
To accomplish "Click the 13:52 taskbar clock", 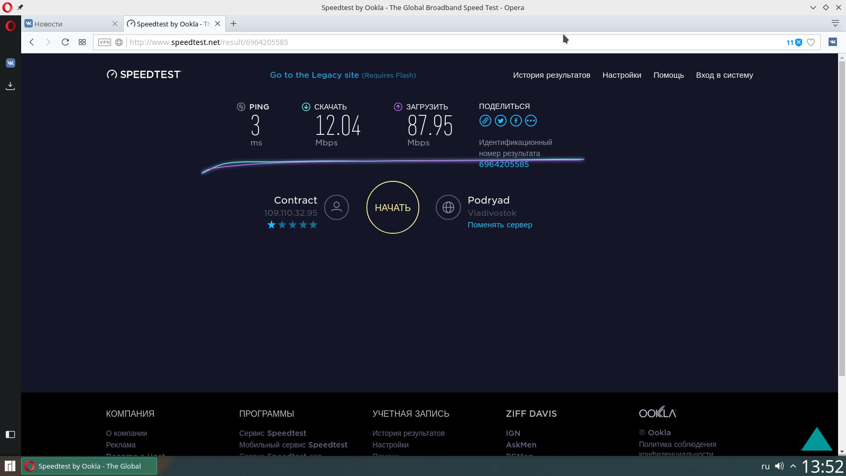I will 823,466.
